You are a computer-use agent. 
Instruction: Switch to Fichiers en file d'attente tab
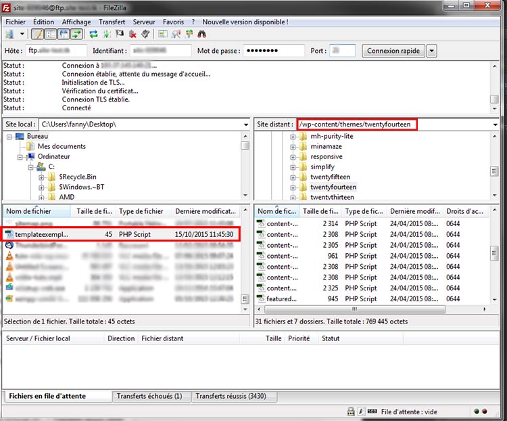point(57,397)
